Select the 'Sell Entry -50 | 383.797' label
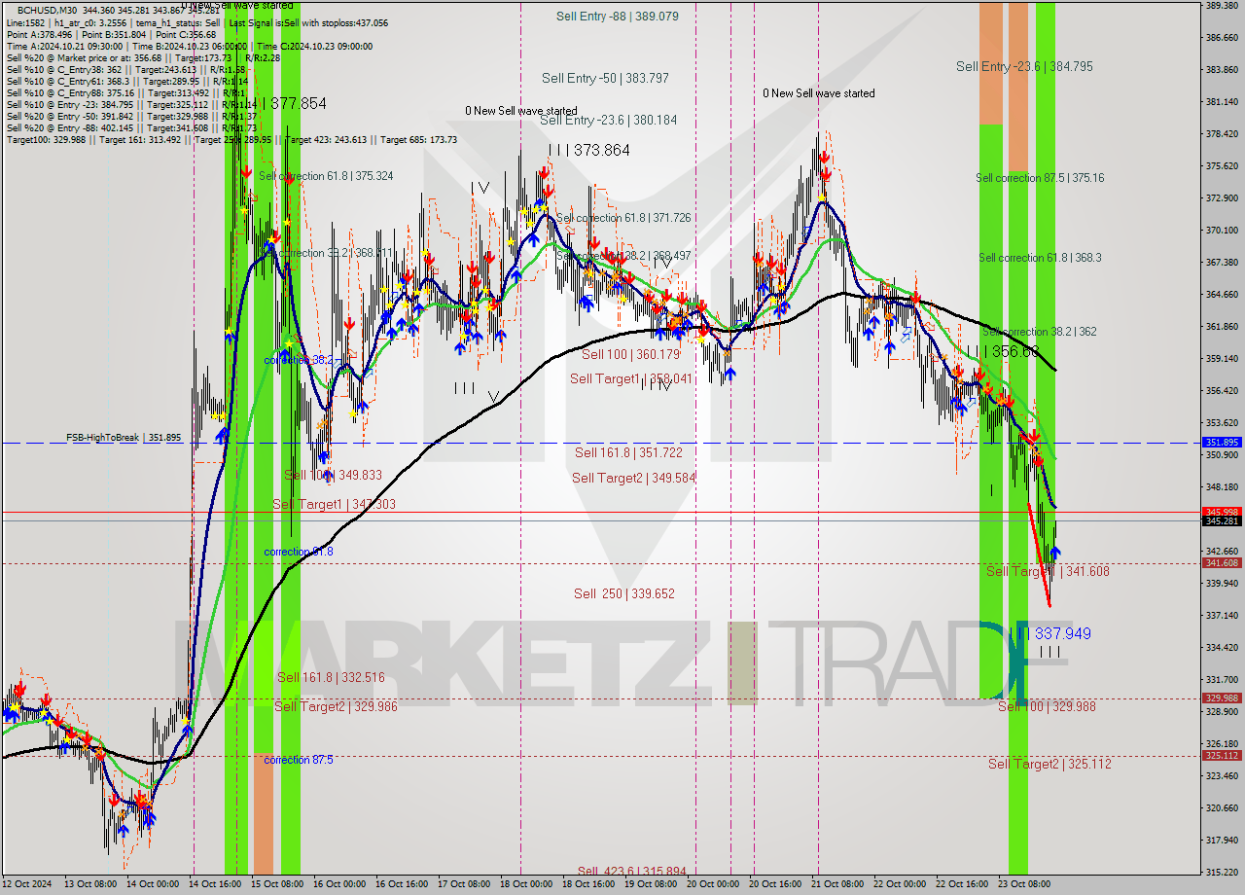Image resolution: width=1245 pixels, height=895 pixels. [605, 78]
